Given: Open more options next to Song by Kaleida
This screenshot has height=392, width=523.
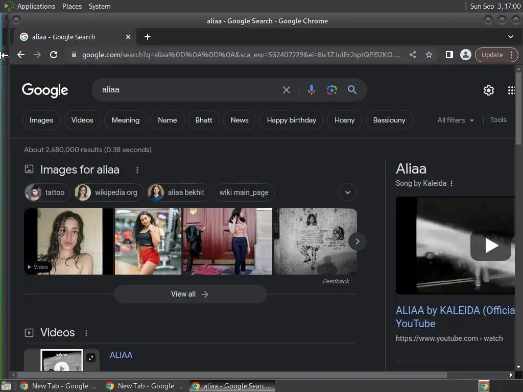Looking at the screenshot, I should click(x=451, y=183).
